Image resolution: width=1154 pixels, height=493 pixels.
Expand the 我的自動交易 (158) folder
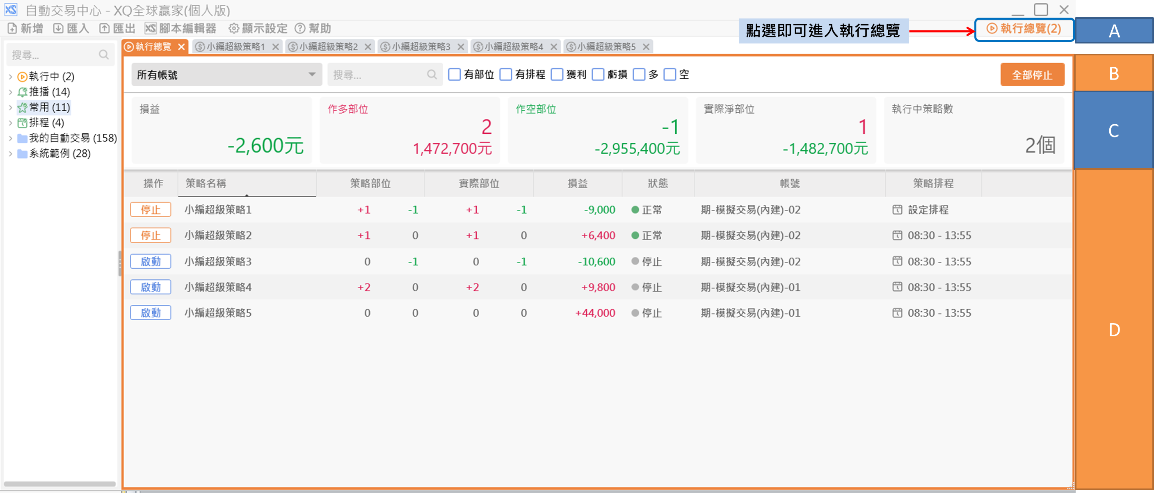click(x=10, y=138)
